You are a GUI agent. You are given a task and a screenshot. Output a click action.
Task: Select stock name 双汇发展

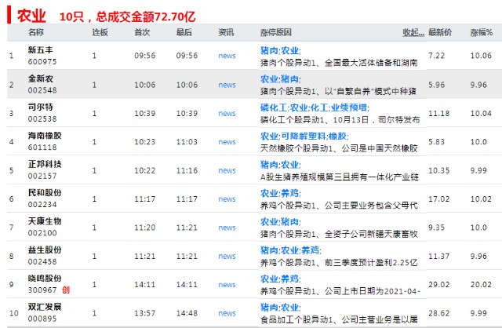(45, 307)
